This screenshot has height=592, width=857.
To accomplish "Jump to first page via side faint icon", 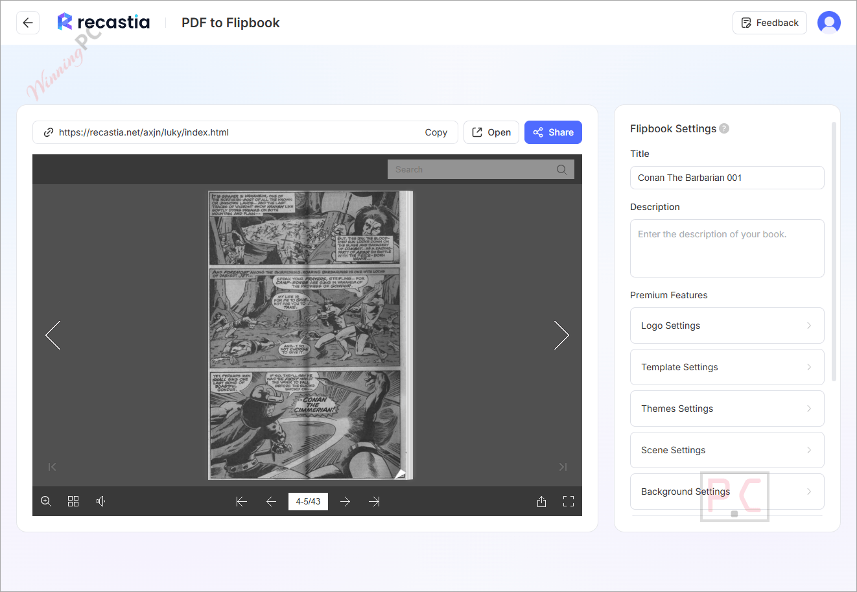I will tap(52, 467).
